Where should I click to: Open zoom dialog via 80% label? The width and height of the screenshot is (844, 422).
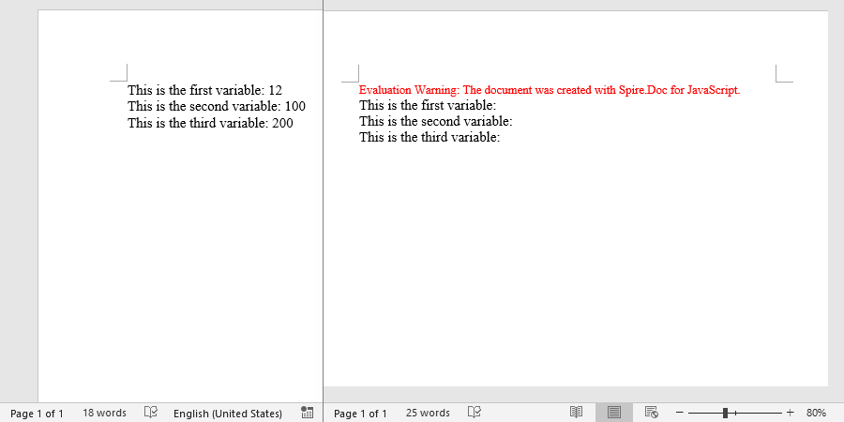[816, 413]
